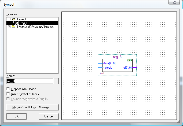The height and width of the screenshot is (126, 183).
Task: Click the Name input field
Action: tap(30, 81)
